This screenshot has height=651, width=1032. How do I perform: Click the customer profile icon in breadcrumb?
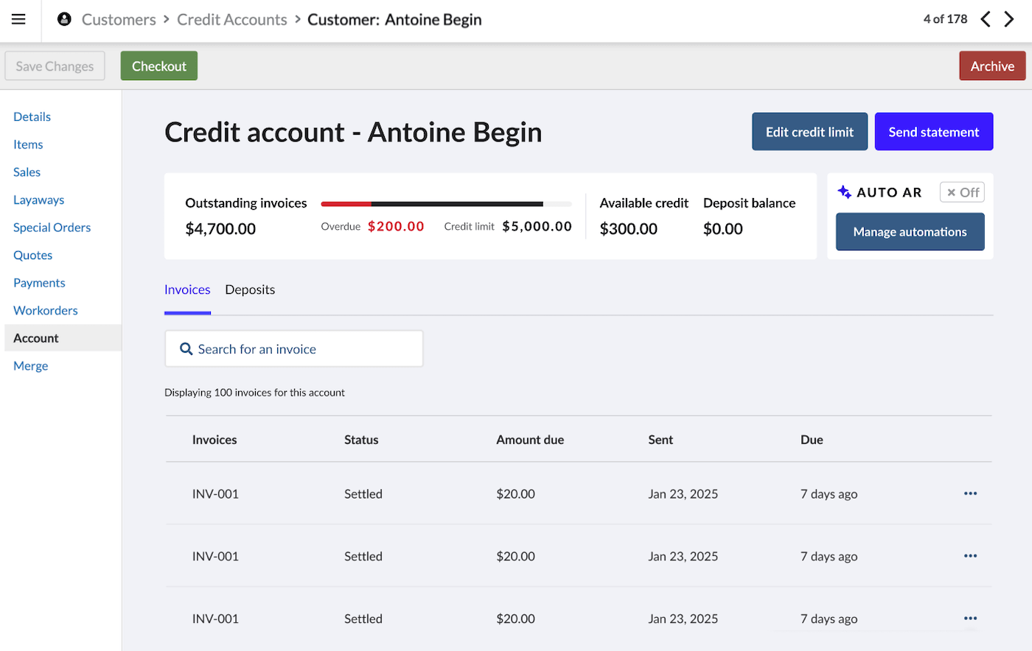[64, 19]
